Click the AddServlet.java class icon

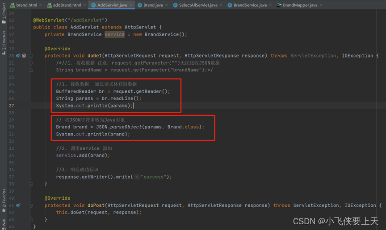tap(93, 5)
